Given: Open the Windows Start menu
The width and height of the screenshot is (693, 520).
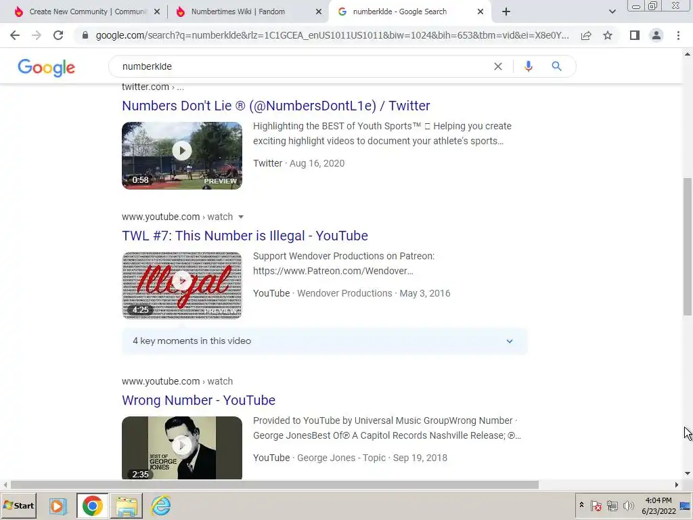Looking at the screenshot, I should click(x=18, y=505).
